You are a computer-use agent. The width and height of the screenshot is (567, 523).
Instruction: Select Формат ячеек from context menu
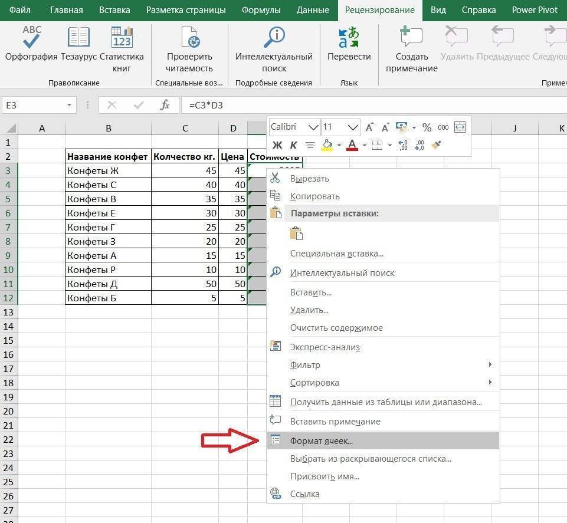point(322,440)
